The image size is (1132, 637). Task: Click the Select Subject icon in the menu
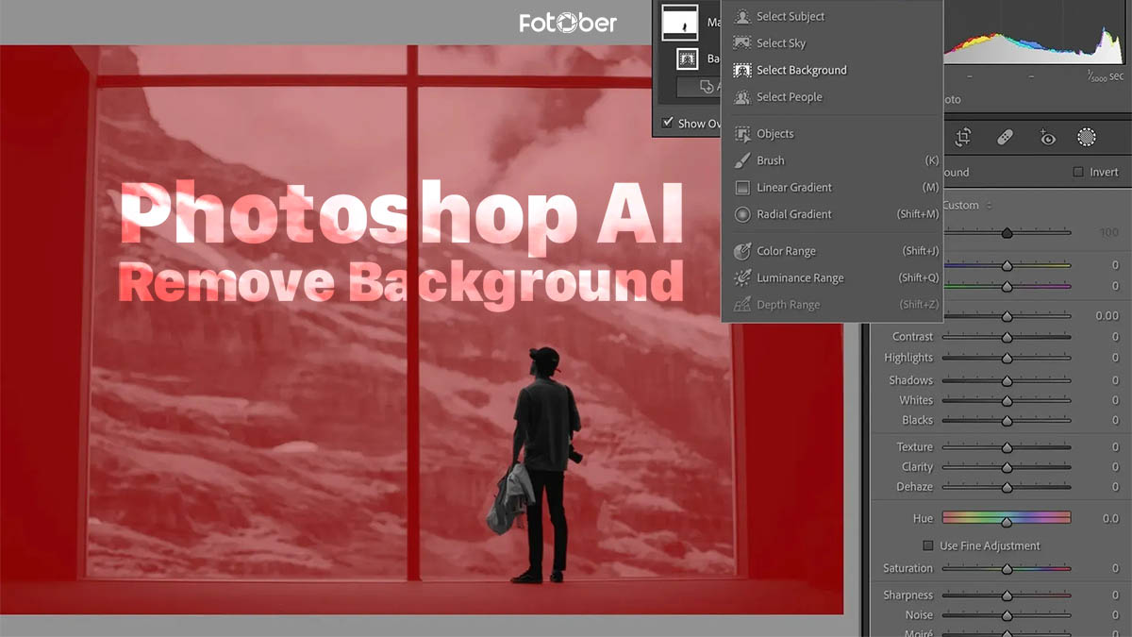pyautogui.click(x=742, y=17)
